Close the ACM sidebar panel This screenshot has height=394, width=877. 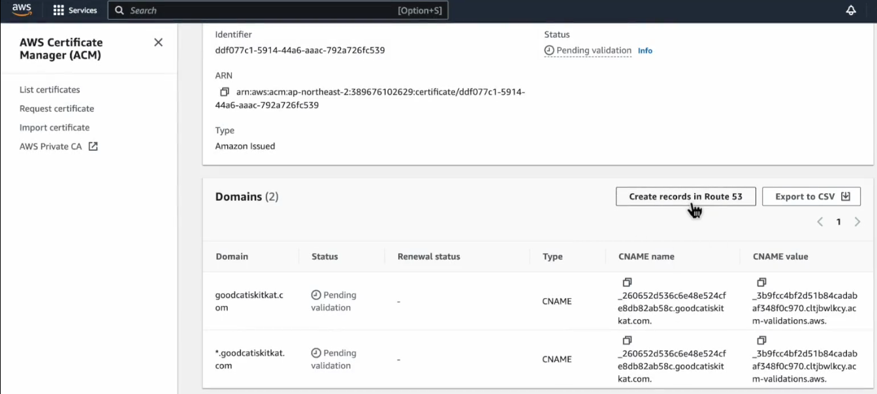(158, 42)
